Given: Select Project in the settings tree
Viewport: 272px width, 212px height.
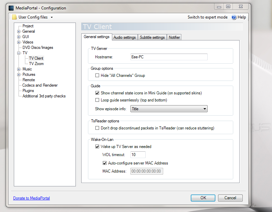Looking at the screenshot, I should pyautogui.click(x=28, y=26).
